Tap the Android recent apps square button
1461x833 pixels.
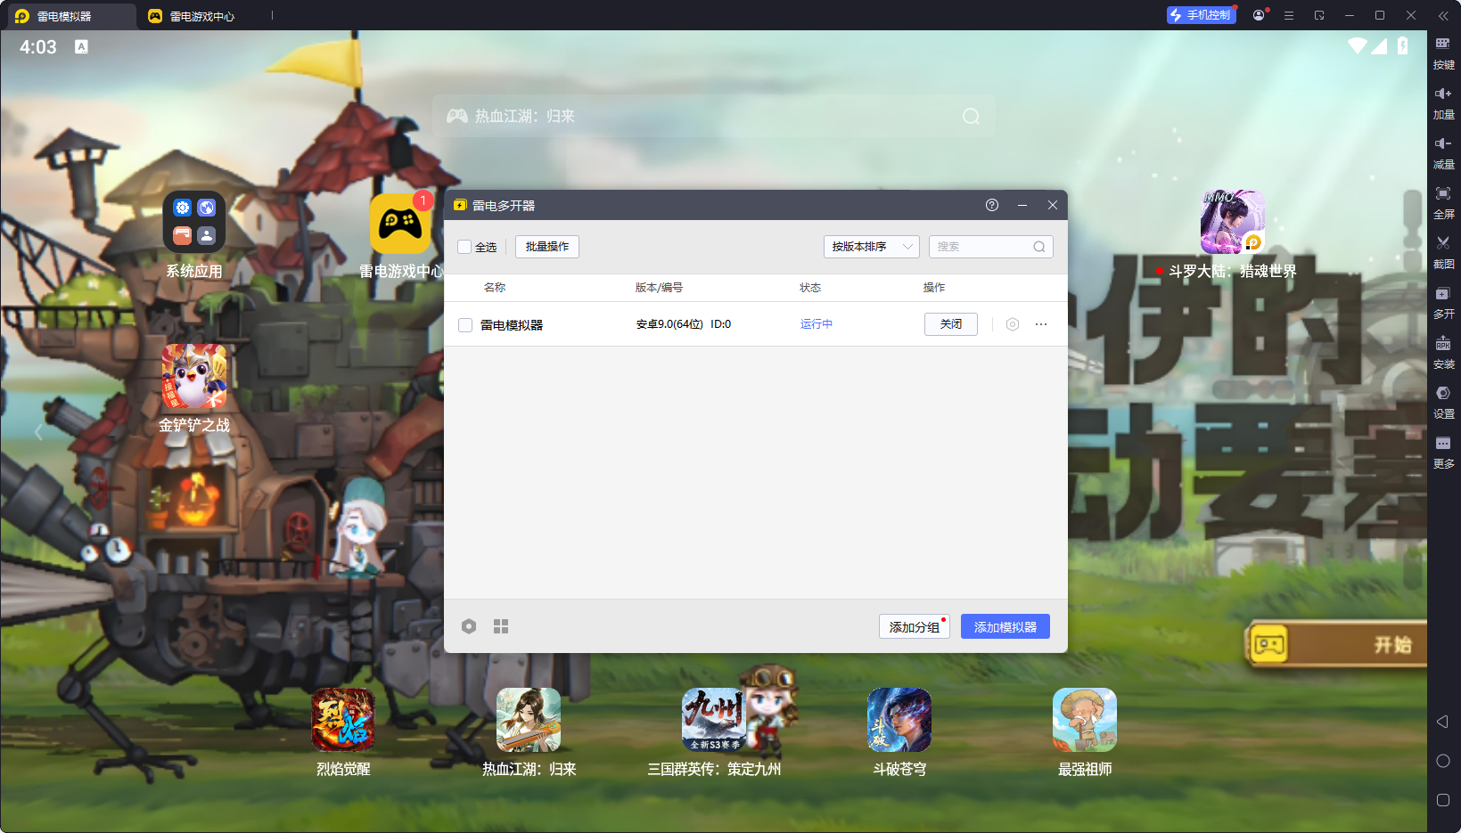point(1443,800)
